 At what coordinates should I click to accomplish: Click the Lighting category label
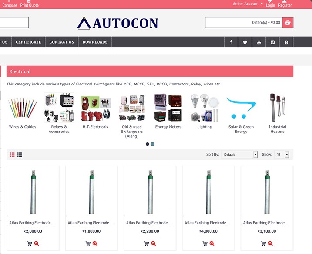205,127
